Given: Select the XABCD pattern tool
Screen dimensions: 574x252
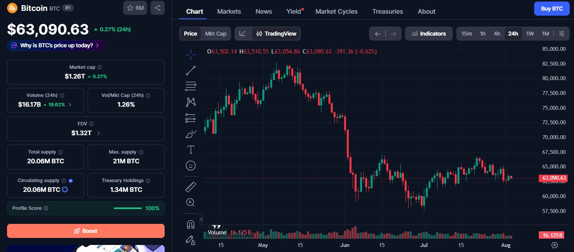Looking at the screenshot, I should 191,102.
